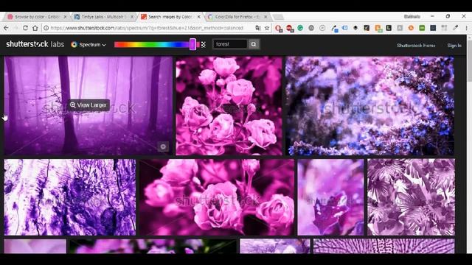The height and width of the screenshot is (265, 472).
Task: Click the checkered no-color icon beside spectrum
Action: pos(204,44)
